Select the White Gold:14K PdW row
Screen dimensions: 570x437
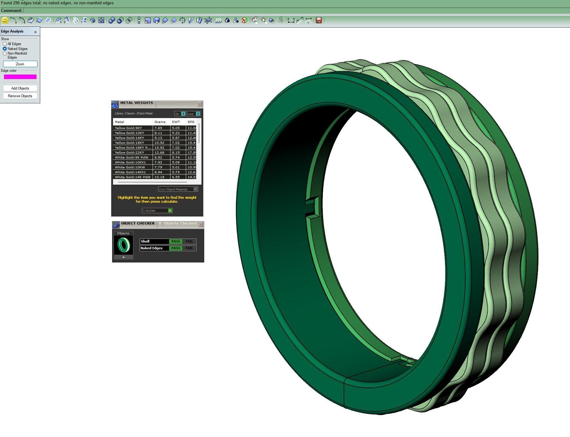click(155, 177)
